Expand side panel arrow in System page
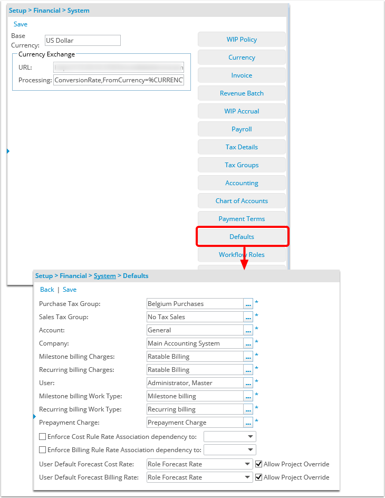Viewport: 385px width, 498px height. click(x=8, y=151)
